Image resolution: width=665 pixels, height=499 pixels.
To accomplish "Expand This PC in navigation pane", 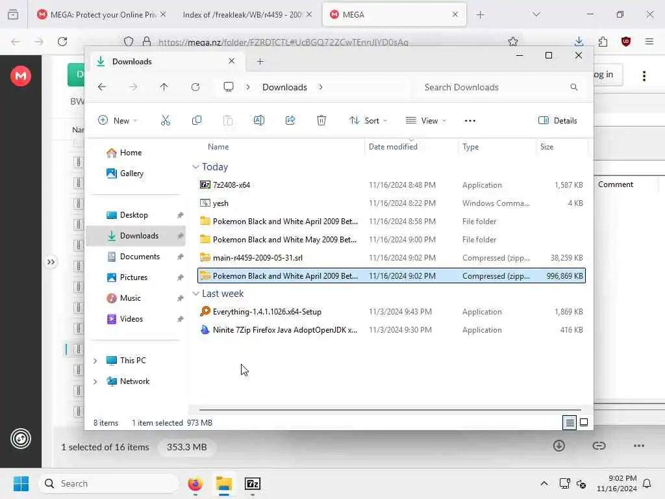I will point(95,360).
